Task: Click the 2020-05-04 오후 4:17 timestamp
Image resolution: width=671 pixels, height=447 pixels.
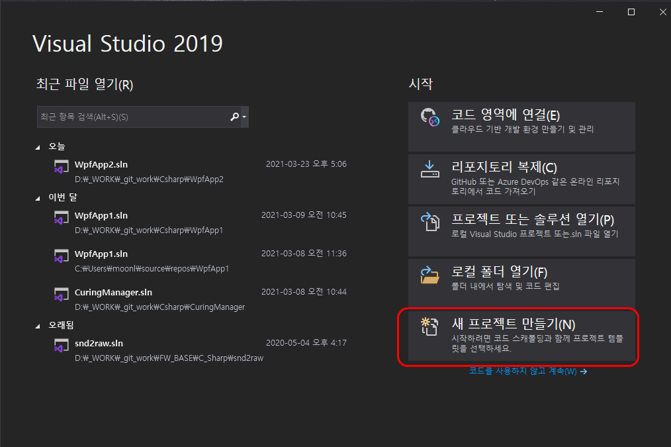Action: point(306,343)
